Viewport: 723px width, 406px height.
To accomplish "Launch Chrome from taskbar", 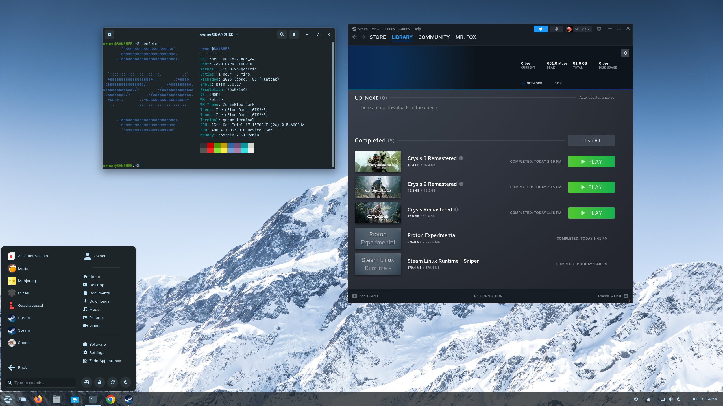I will (111, 399).
